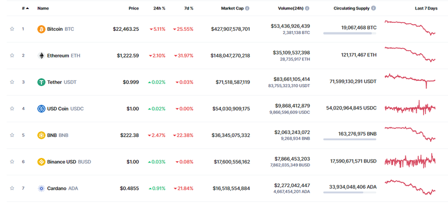Viewport: 448px width, 206px height.
Task: Sort the table by 24h % column
Action: pos(159,8)
